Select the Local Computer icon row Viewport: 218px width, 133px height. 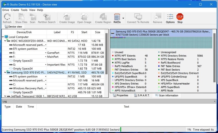pos(53,37)
